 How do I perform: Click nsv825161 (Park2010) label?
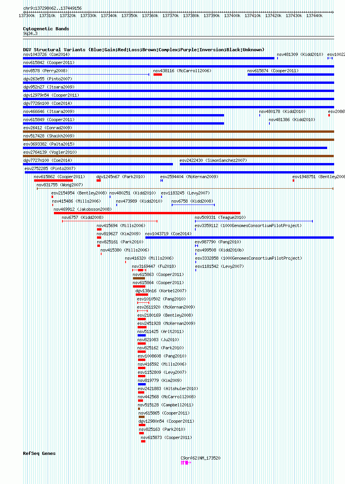(120, 242)
